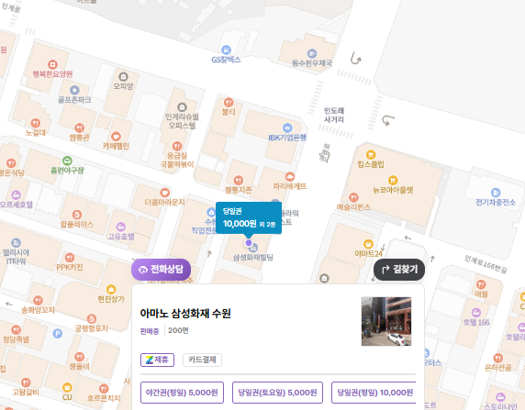This screenshot has width=525, height=410.
Task: Click the 골프존파크 map icon
Action: (74, 90)
